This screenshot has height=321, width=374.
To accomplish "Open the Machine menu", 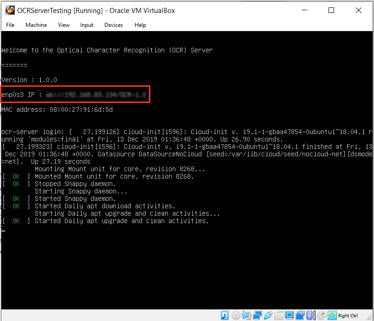I will [x=36, y=25].
